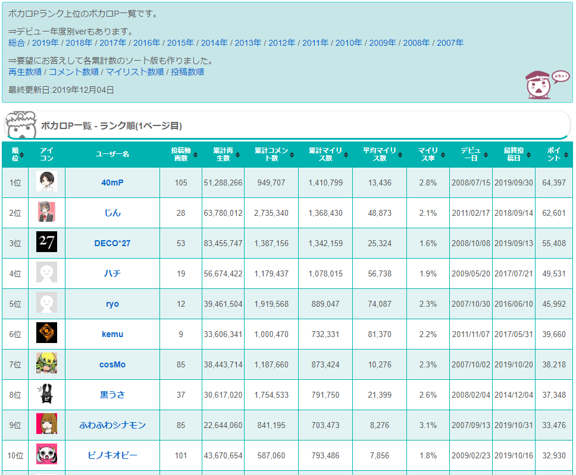Open the 2007年 debut year link
Image resolution: width=576 pixels, height=475 pixels.
coord(450,43)
